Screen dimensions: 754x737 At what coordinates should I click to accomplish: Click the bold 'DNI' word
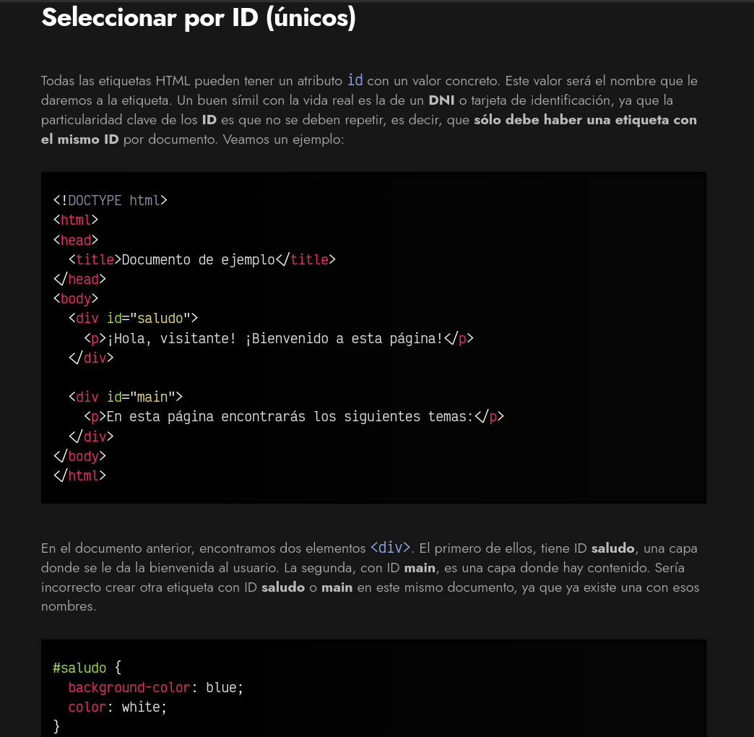click(441, 100)
